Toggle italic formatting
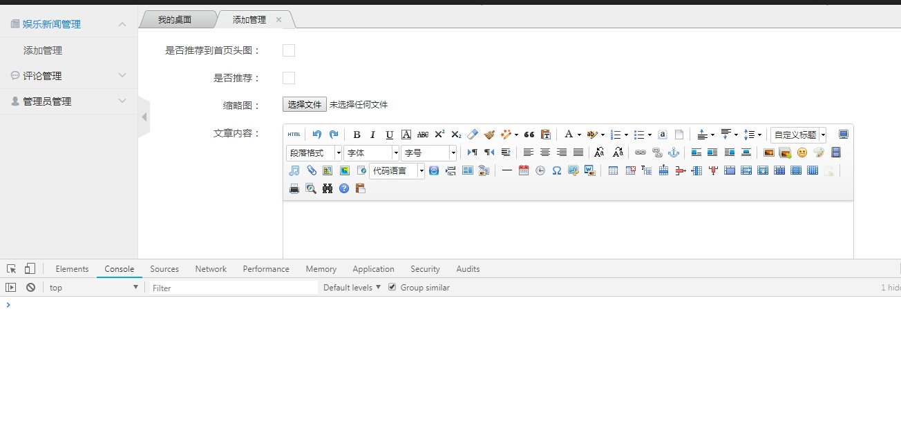Image resolution: width=901 pixels, height=425 pixels. point(372,135)
